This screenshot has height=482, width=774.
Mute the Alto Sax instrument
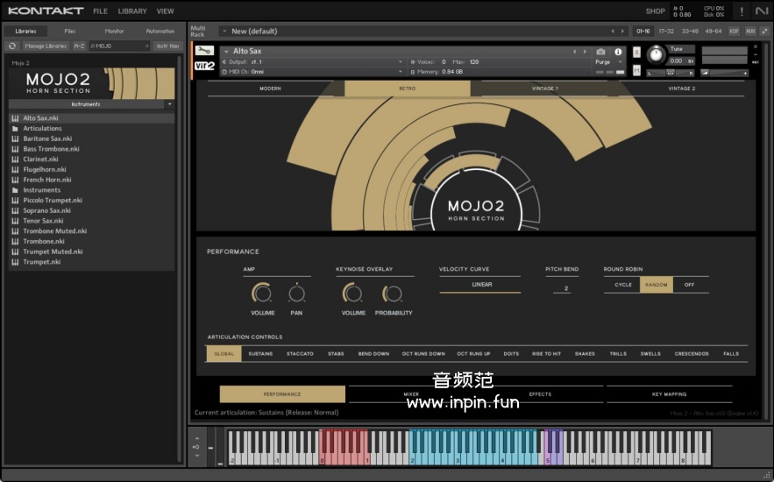636,72
